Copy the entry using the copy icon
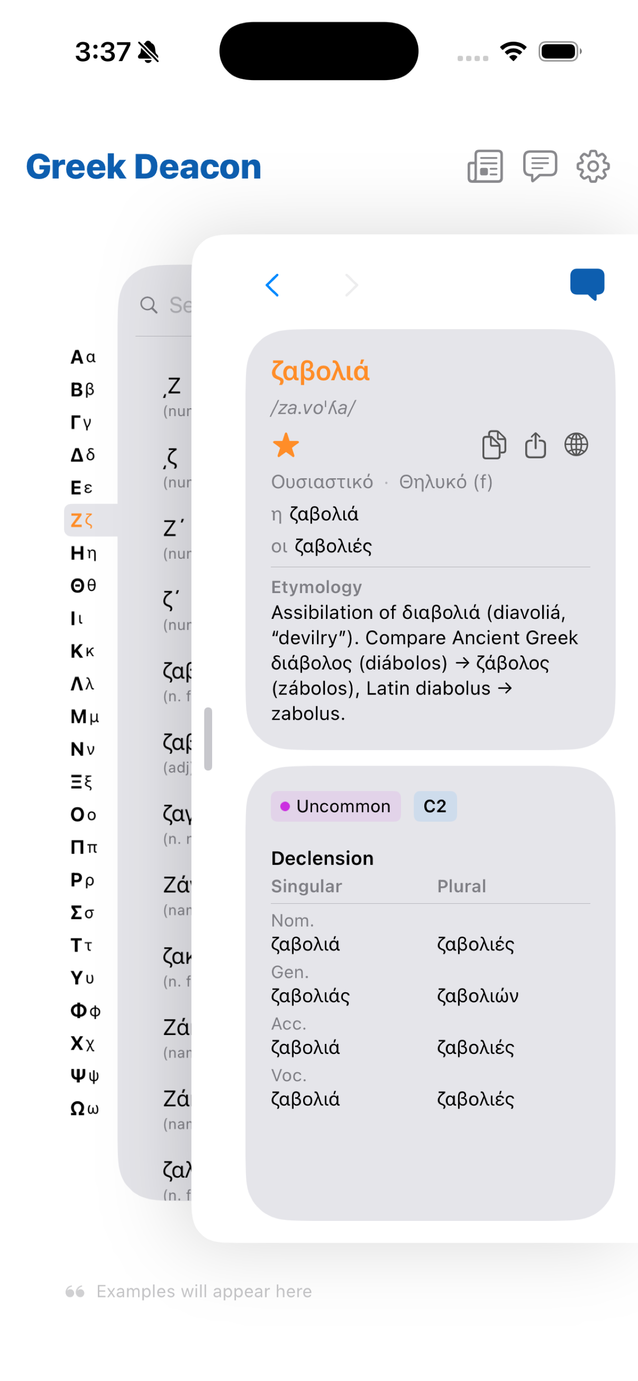Screen dimensions: 638x1381 pyautogui.click(x=493, y=444)
